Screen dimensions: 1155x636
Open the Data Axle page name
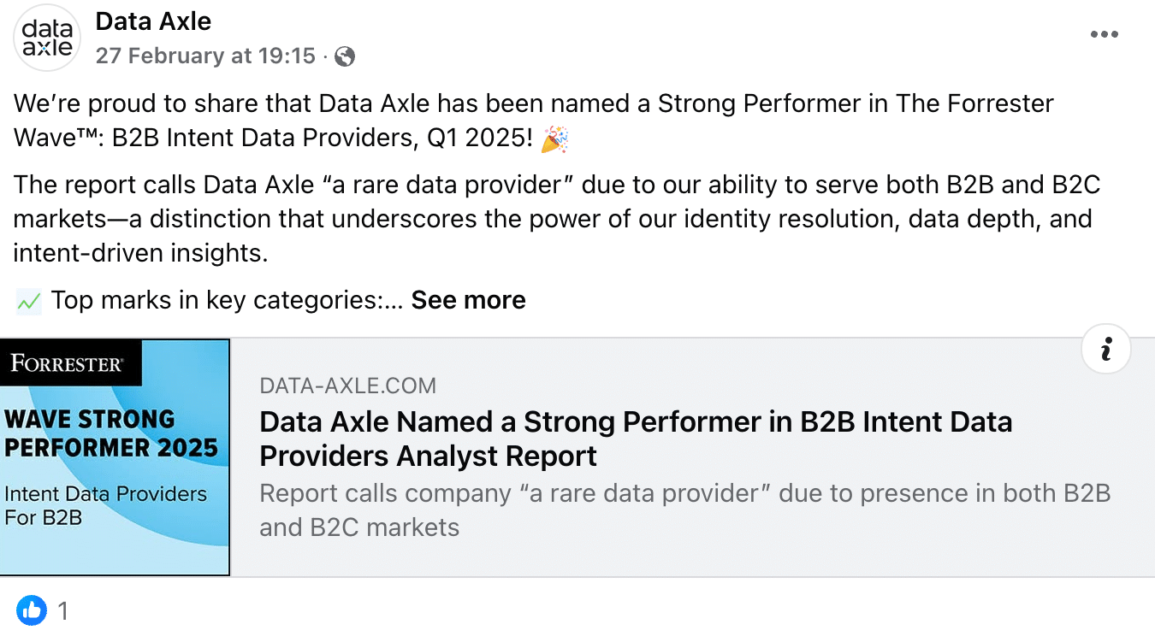pyautogui.click(x=153, y=21)
